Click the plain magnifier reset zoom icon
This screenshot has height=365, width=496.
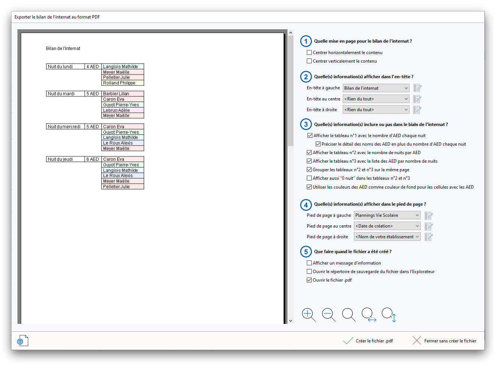pyautogui.click(x=348, y=315)
